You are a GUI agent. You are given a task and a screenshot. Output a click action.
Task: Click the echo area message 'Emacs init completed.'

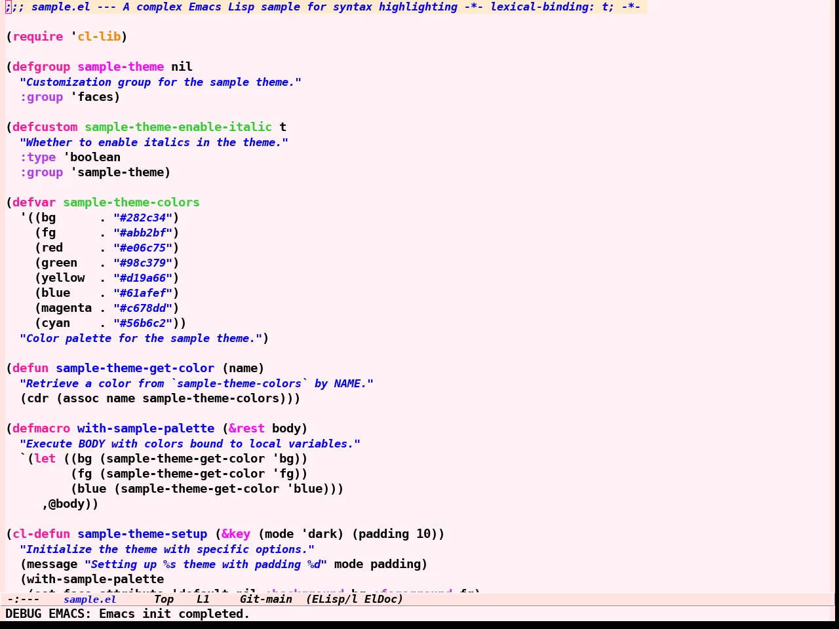pos(174,614)
